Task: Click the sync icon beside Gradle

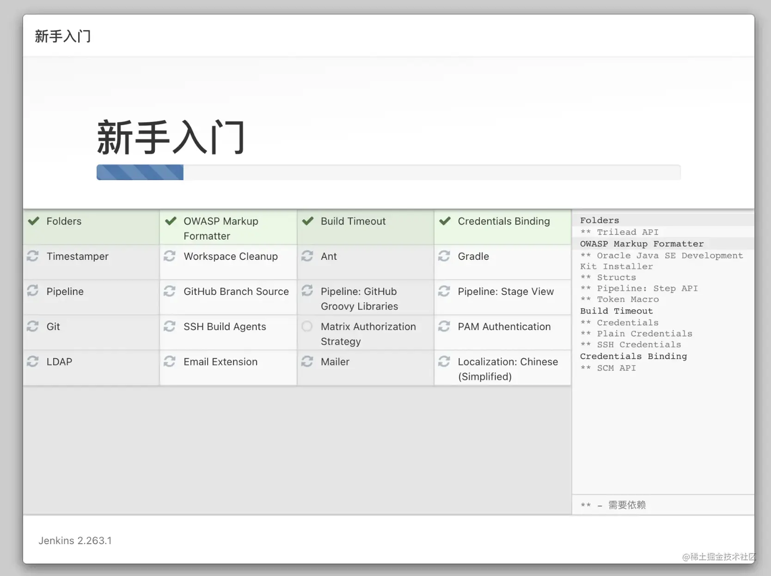Action: [444, 256]
